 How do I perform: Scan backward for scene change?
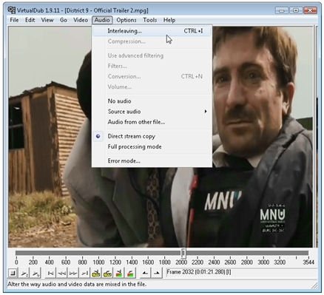(119, 274)
